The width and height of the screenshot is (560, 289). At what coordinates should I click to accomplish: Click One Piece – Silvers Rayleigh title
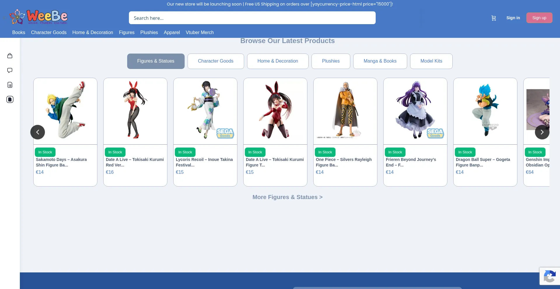[344, 162]
